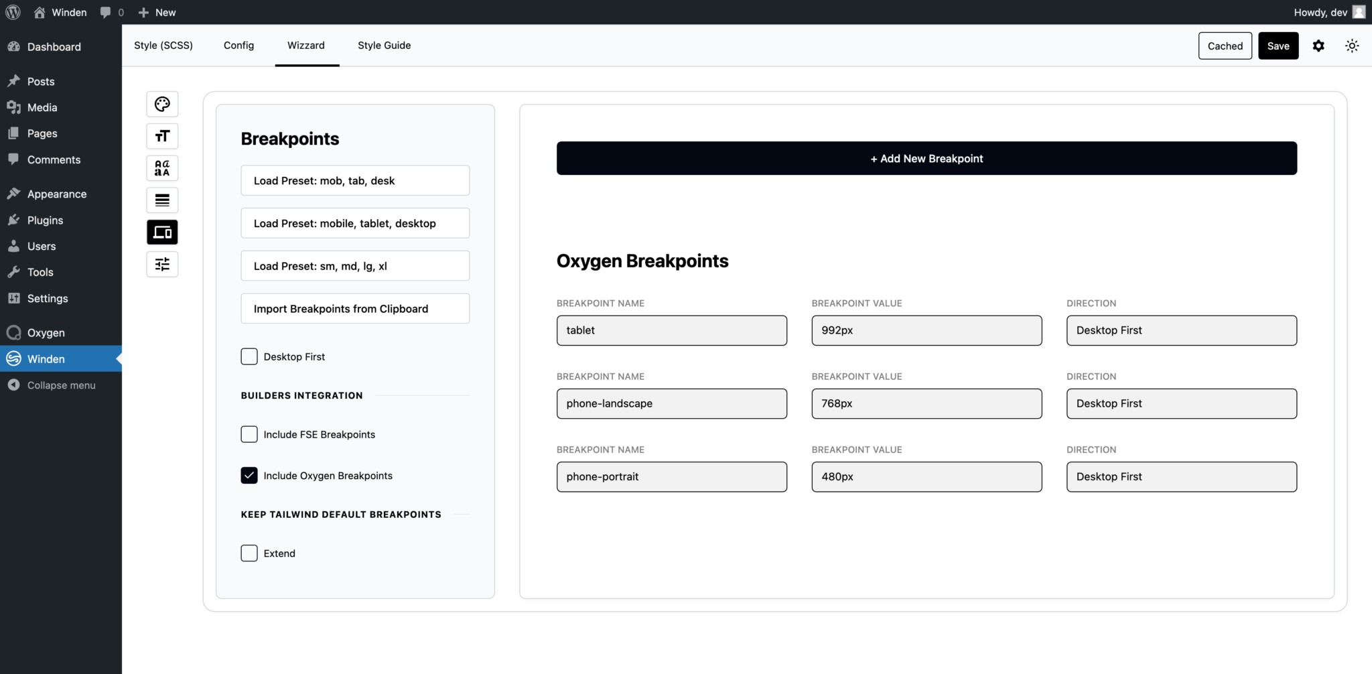The height and width of the screenshot is (674, 1372).
Task: Open Users in the sidebar
Action: click(61, 246)
